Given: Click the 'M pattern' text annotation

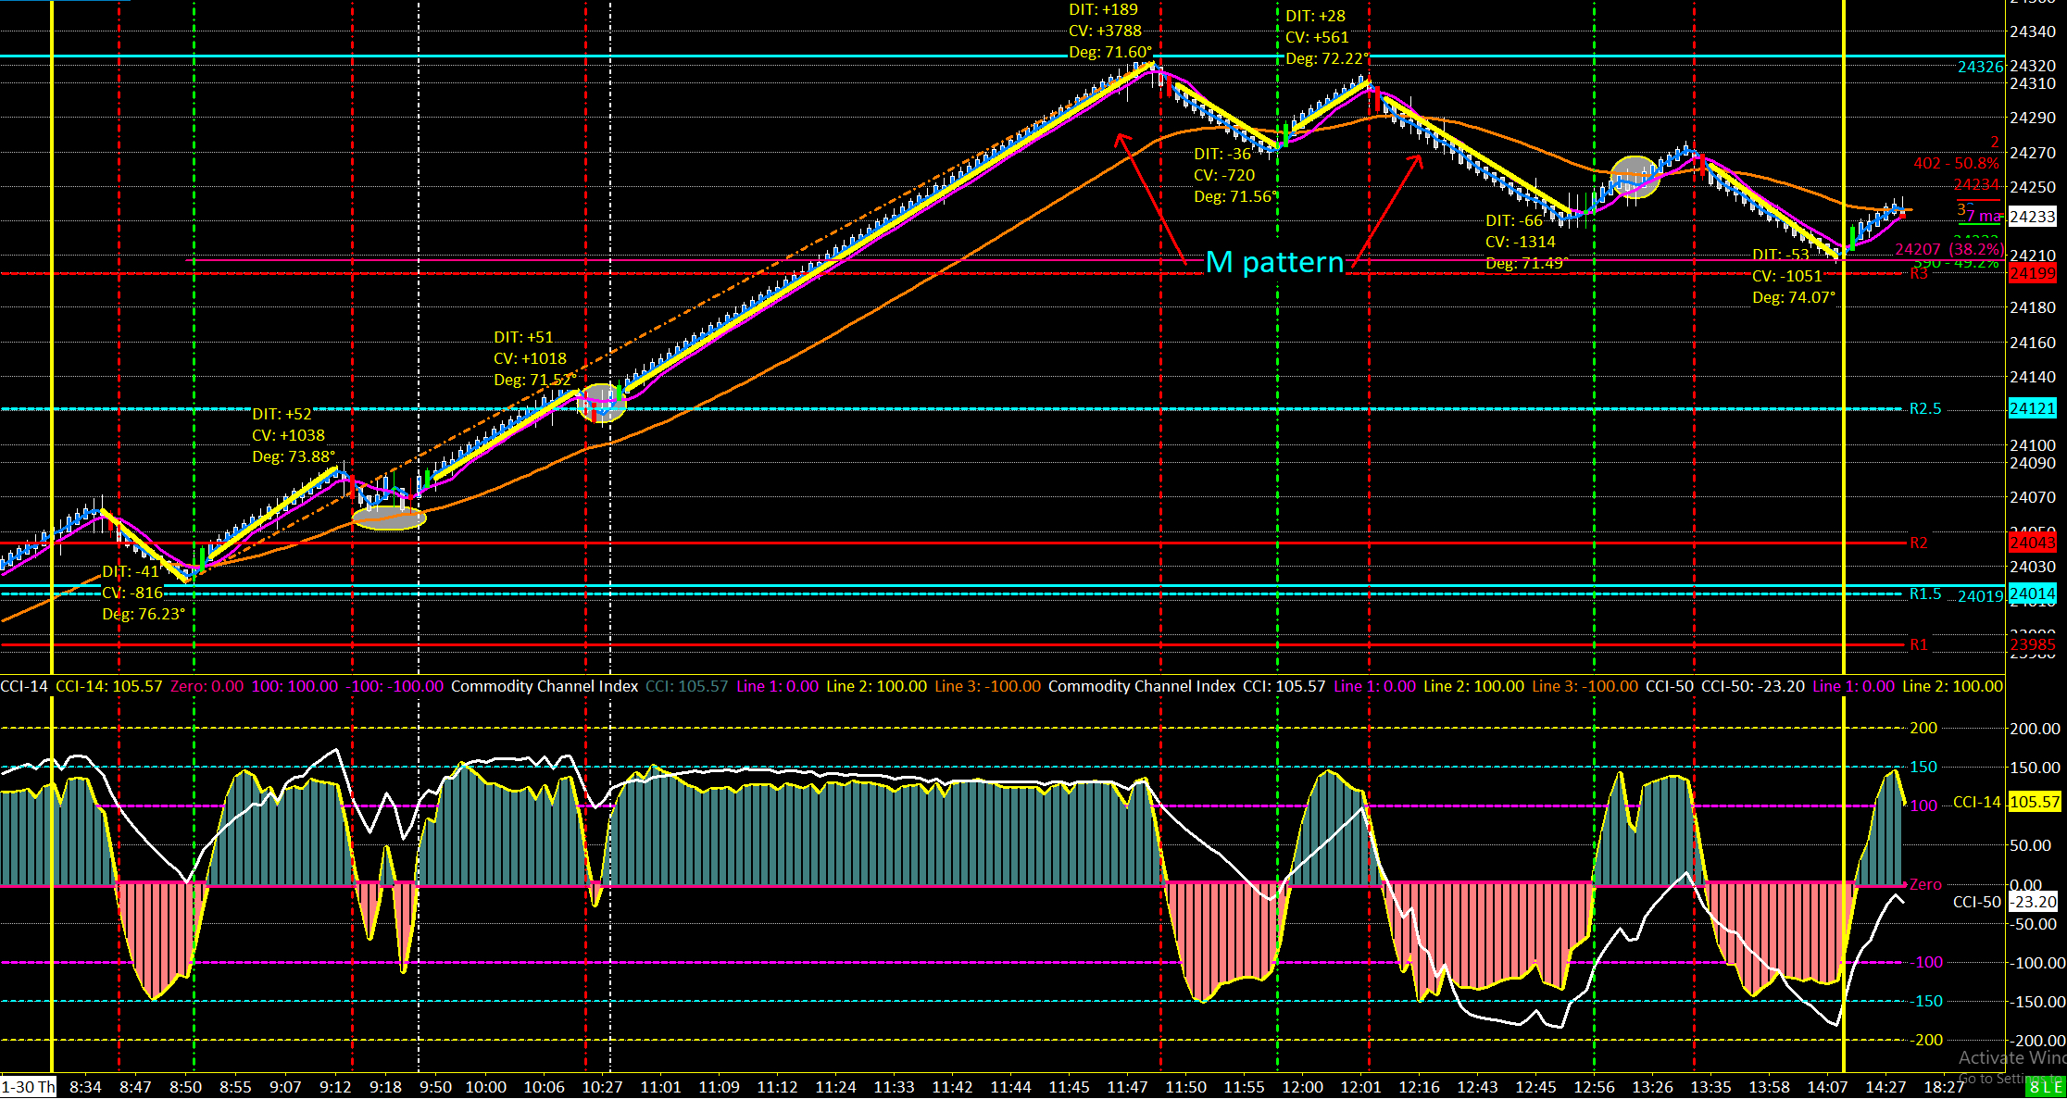Looking at the screenshot, I should [x=1274, y=263].
